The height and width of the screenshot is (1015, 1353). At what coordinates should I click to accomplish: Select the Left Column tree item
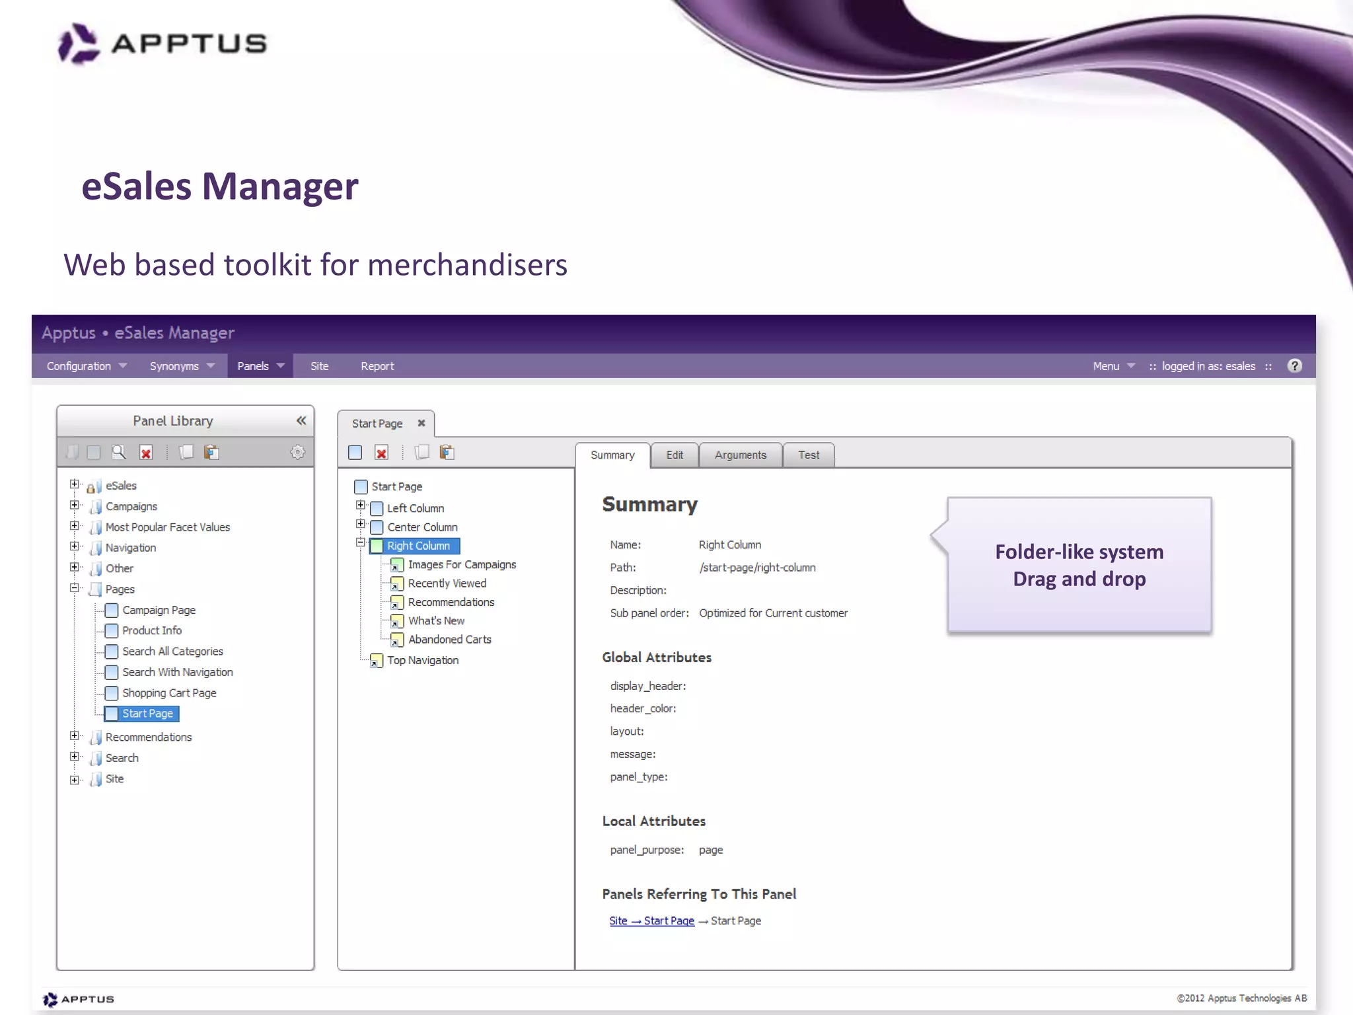[x=416, y=508]
